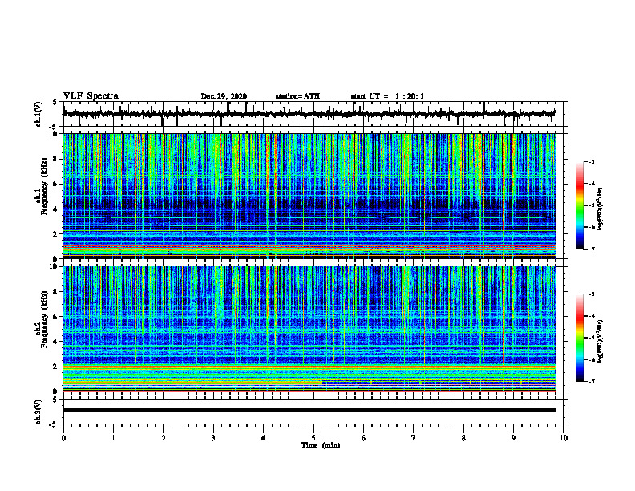Click the ch.2 spectrogram color scale bar
Screen dimensions: 635x491
click(x=580, y=338)
